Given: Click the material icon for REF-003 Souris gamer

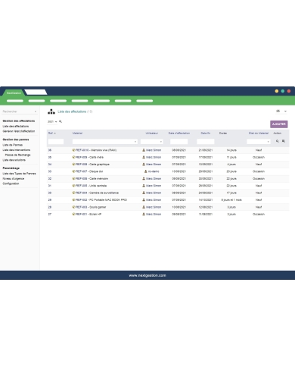Looking at the screenshot, I should (74, 207).
